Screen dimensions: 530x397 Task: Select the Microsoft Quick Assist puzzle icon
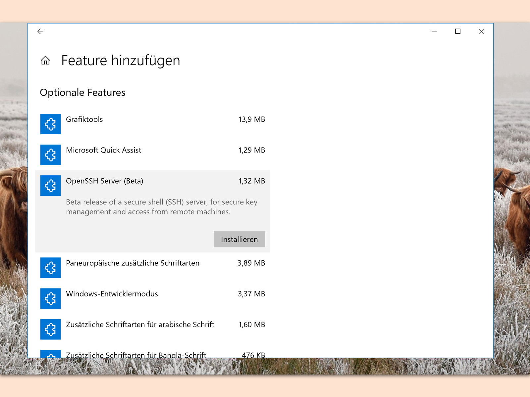click(51, 155)
